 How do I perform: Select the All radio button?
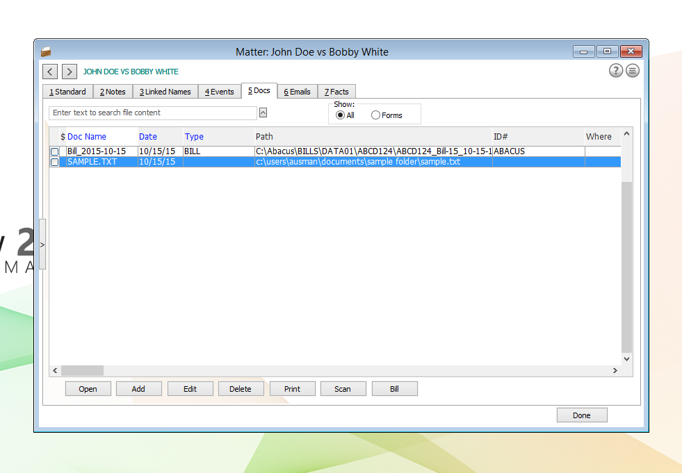[340, 115]
